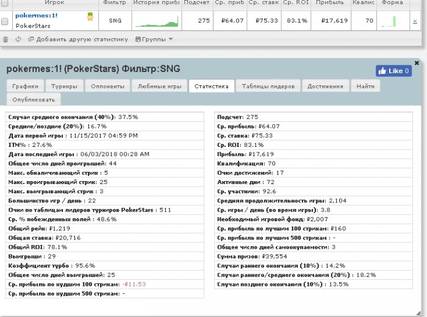
Task: Click the Дата первой игры row
Action: [x=104, y=135]
